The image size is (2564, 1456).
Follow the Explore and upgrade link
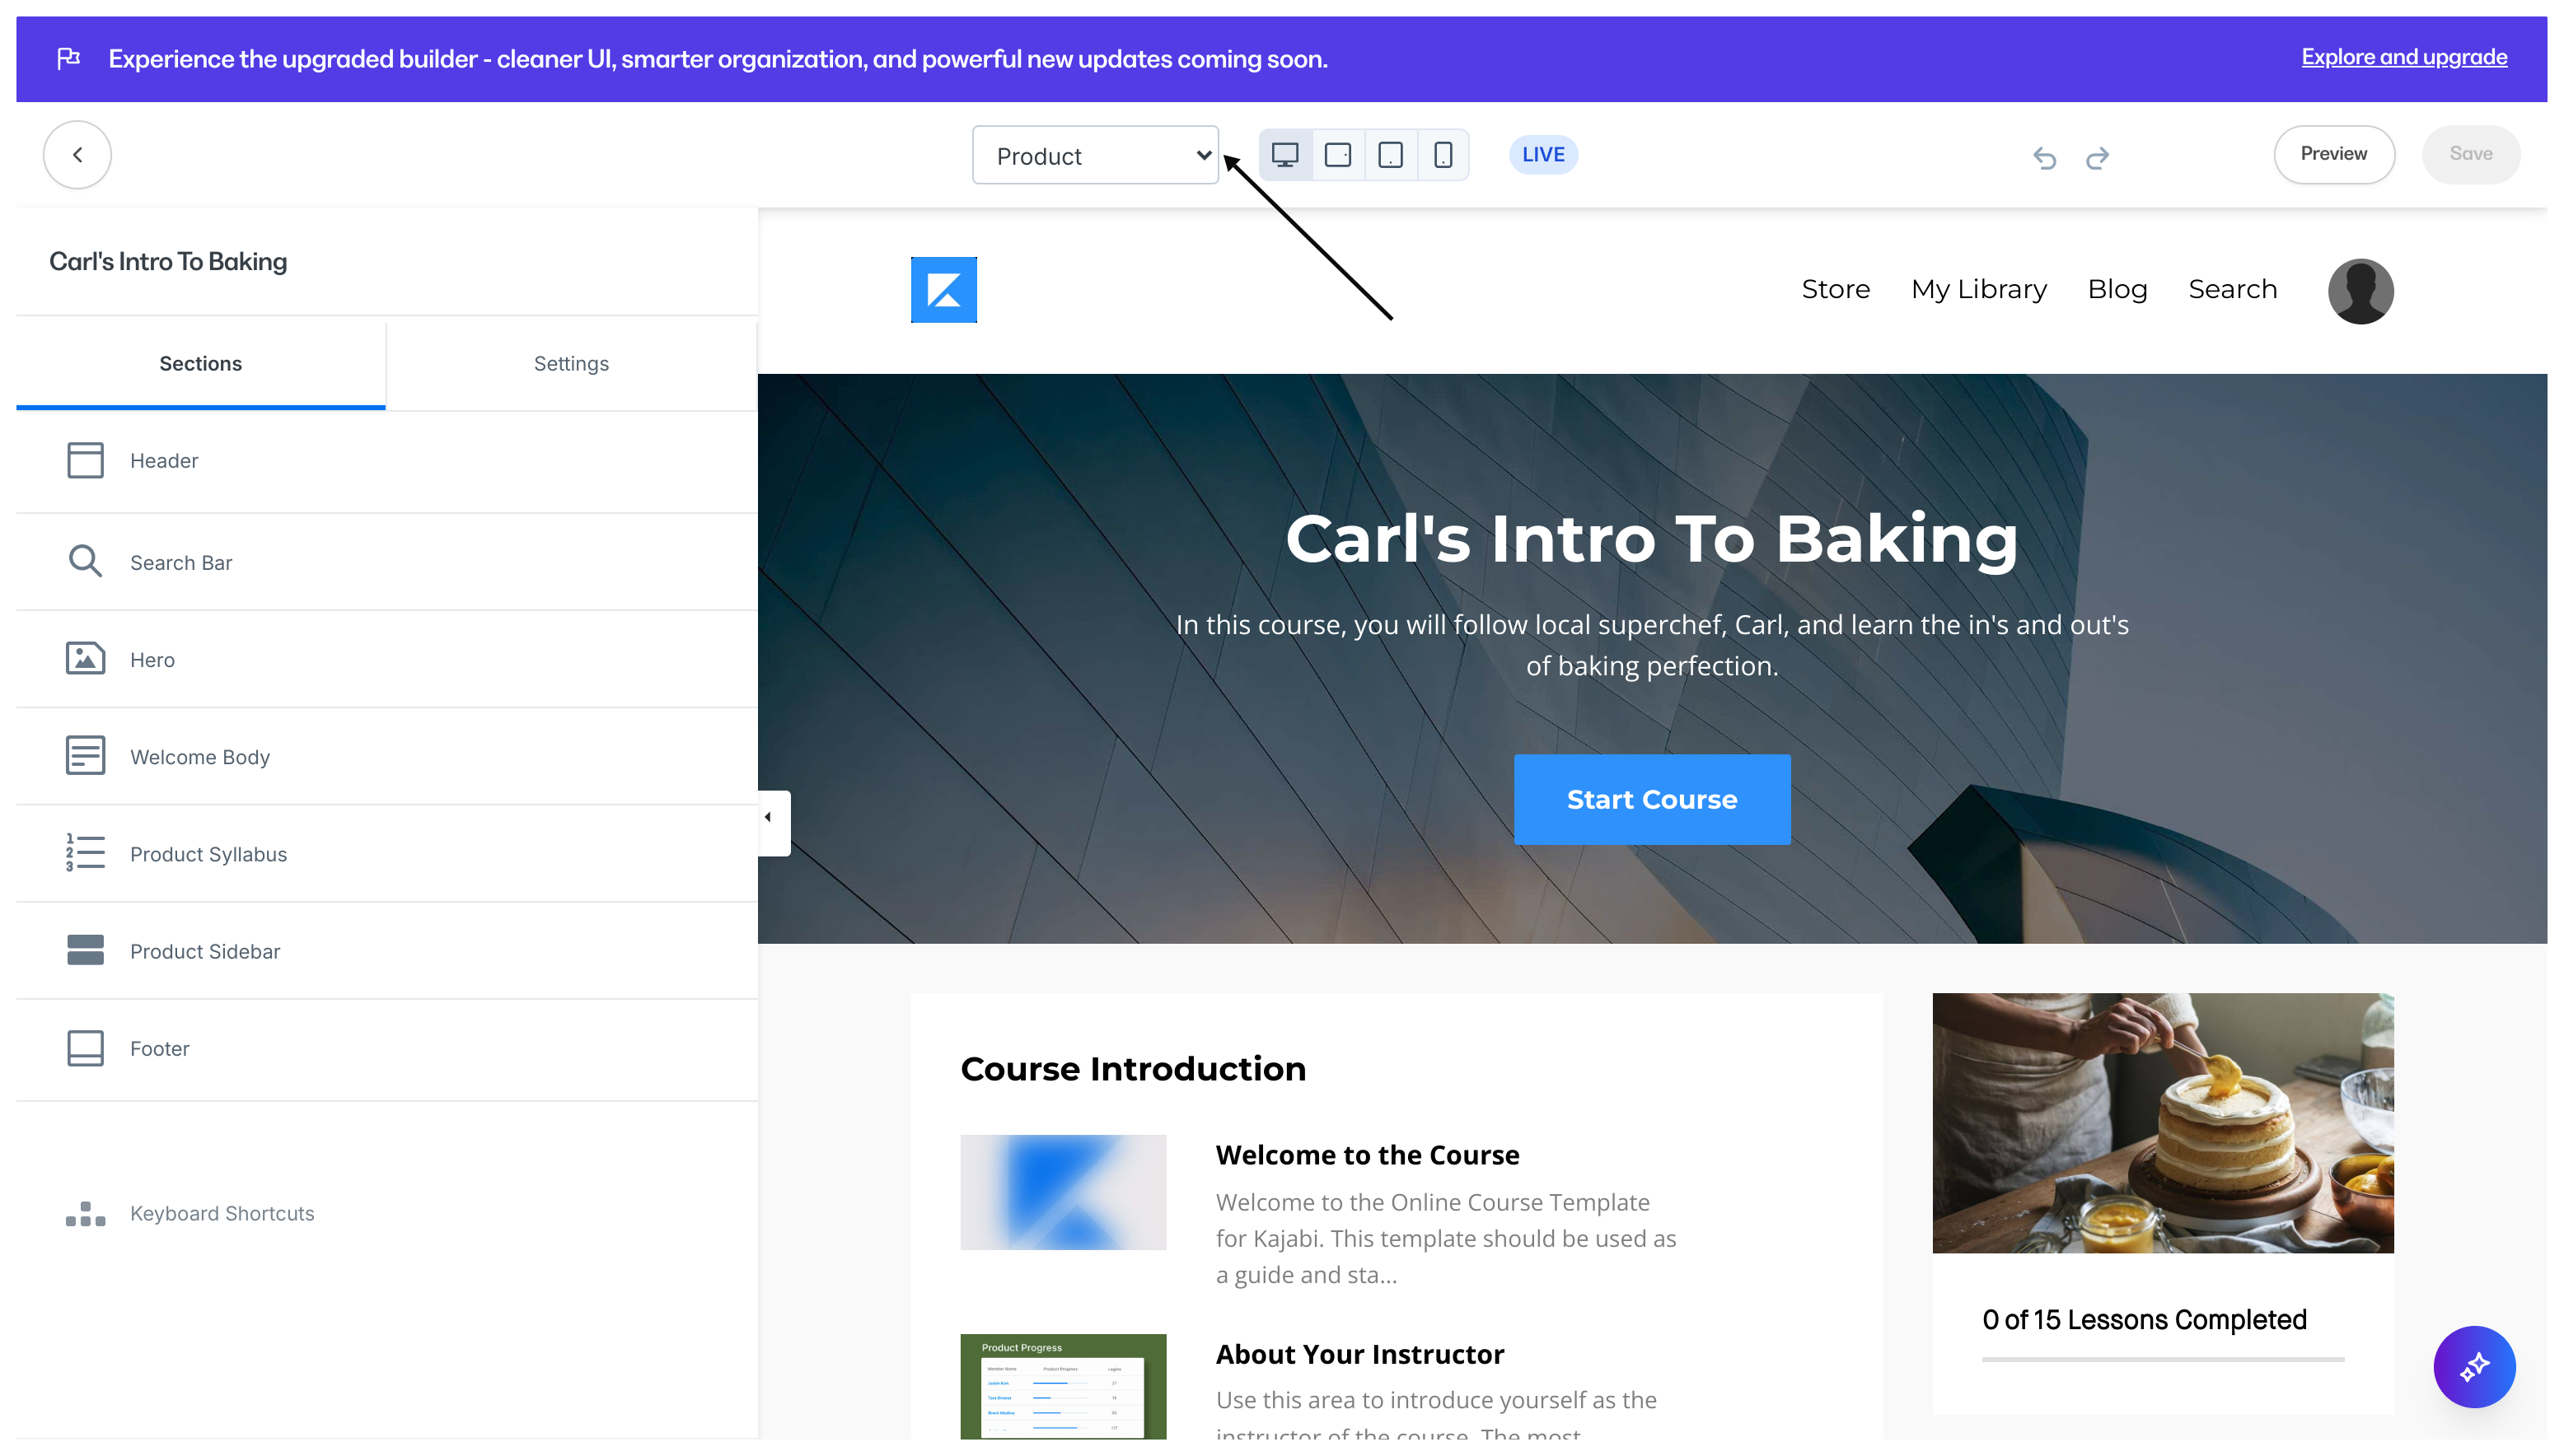2404,57
